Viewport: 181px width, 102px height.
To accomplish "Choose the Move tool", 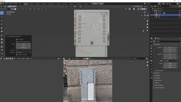I will pos(2,21).
